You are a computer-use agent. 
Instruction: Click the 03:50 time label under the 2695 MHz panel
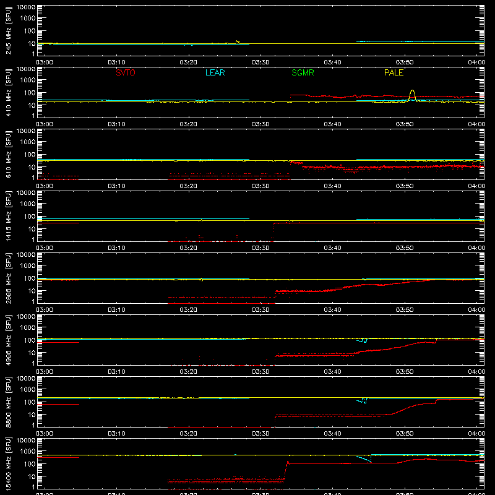pos(405,310)
